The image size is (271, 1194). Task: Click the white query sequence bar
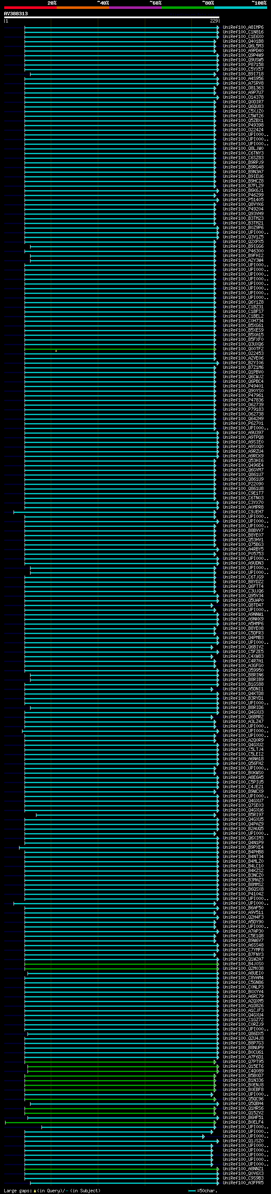point(112,17)
